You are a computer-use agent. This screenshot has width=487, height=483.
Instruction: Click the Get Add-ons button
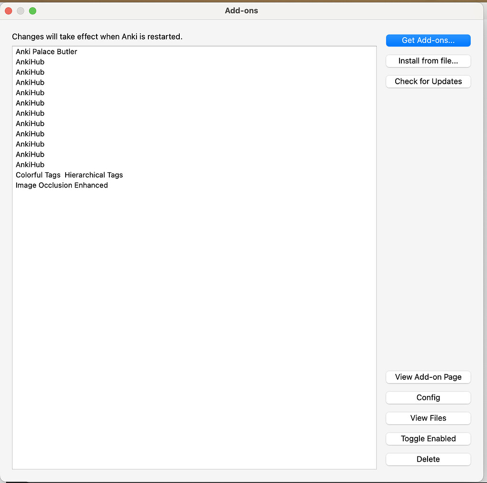(x=428, y=40)
